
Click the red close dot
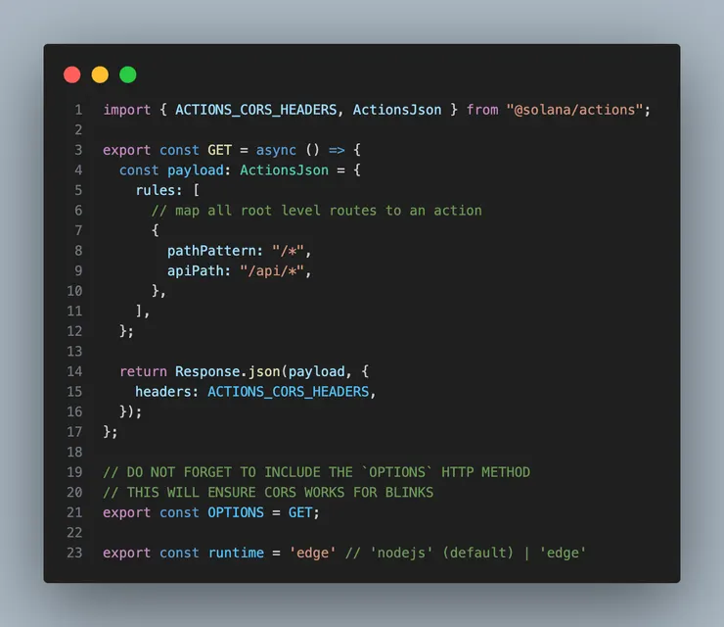coord(72,74)
